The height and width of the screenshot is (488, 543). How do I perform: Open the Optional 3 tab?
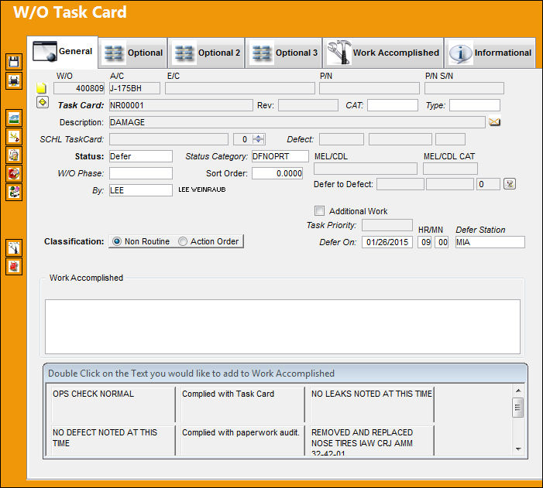(284, 53)
